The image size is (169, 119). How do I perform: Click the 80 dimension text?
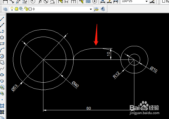pos(89,108)
